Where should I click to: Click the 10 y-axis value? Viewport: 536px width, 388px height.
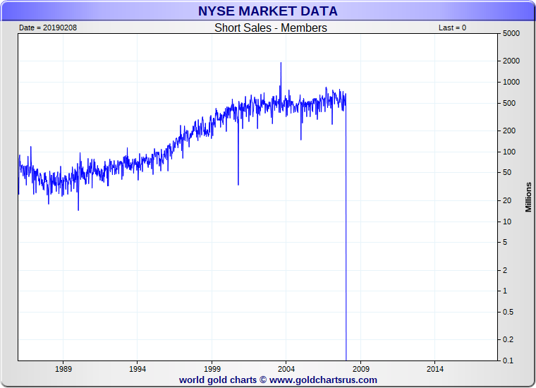(507, 222)
